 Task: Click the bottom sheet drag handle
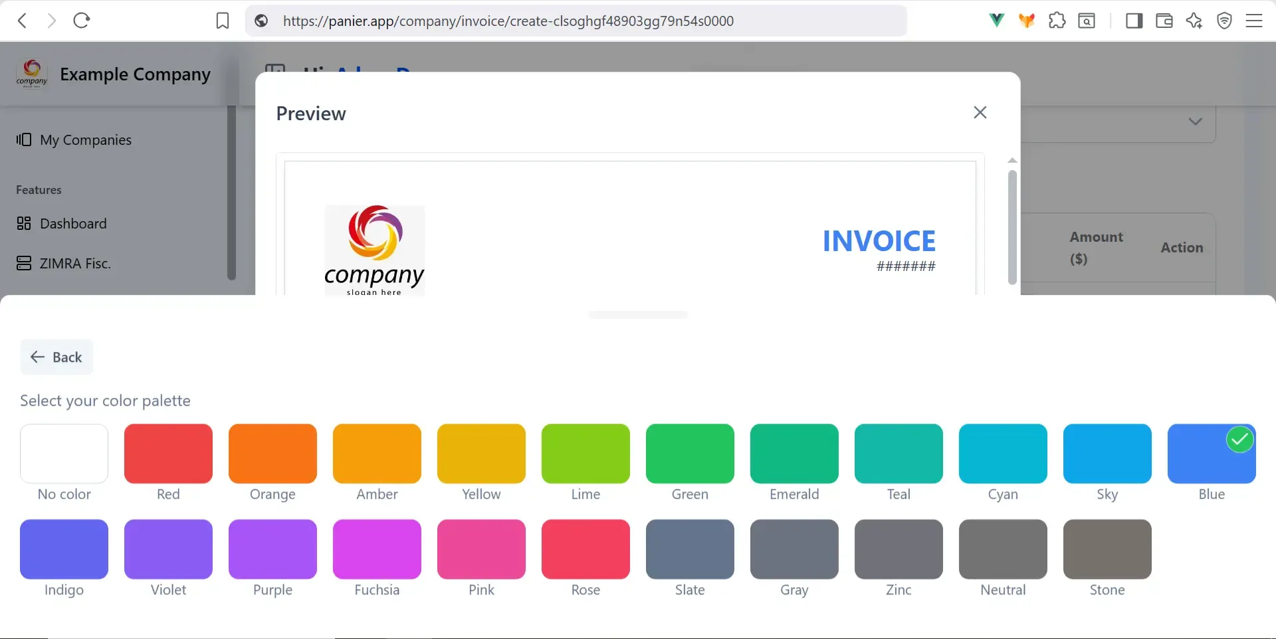638,314
